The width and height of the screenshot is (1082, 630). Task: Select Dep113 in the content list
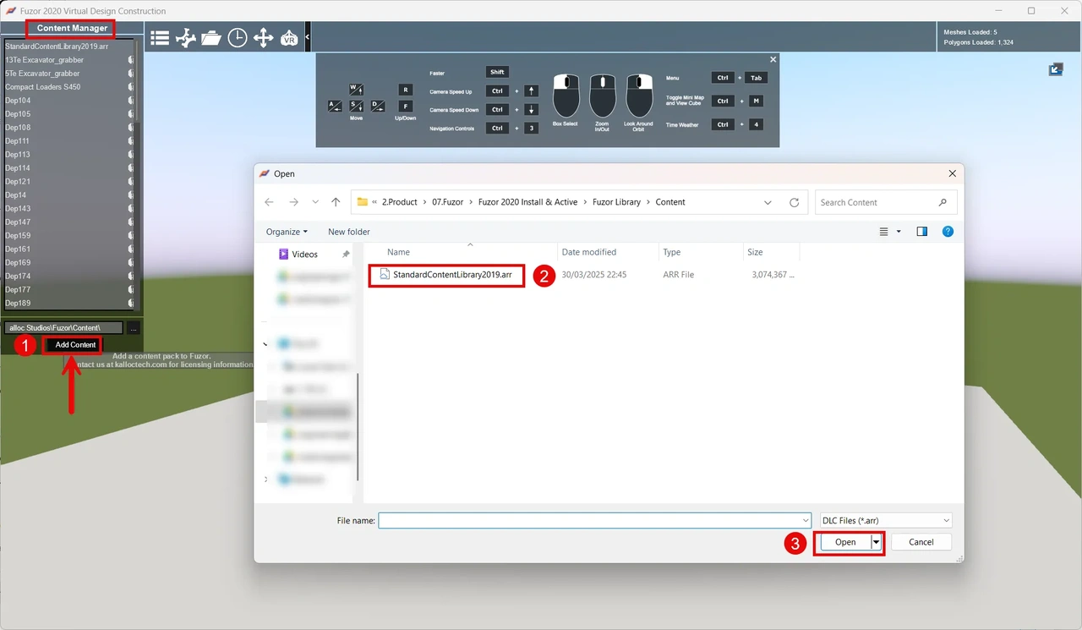[x=18, y=155]
